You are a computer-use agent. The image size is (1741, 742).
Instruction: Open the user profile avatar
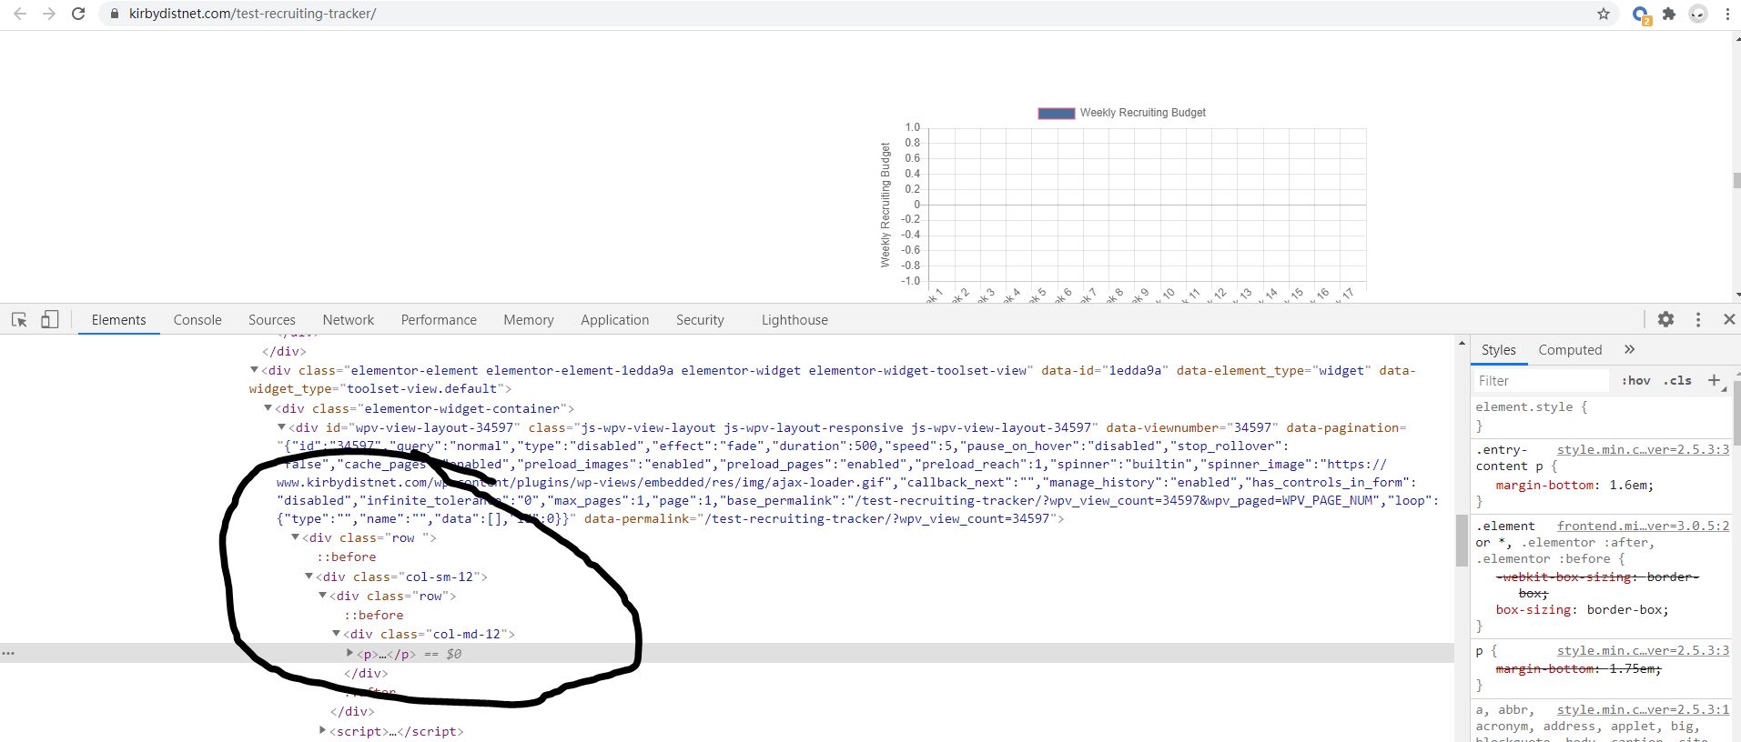(1698, 14)
